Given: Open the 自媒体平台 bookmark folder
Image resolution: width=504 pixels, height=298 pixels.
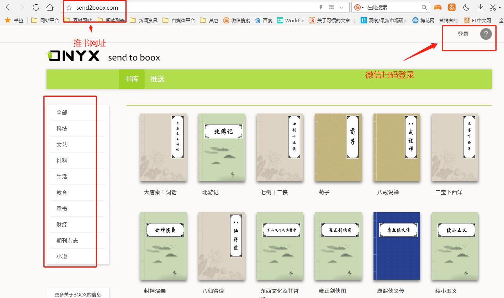Looking at the screenshot, I should coord(179,20).
